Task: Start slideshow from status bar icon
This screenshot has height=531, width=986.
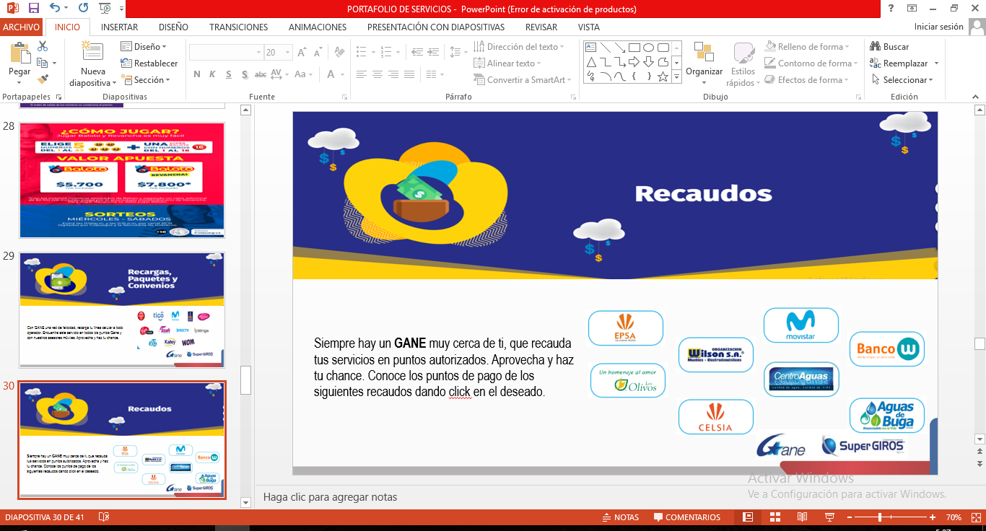Action: 829,517
